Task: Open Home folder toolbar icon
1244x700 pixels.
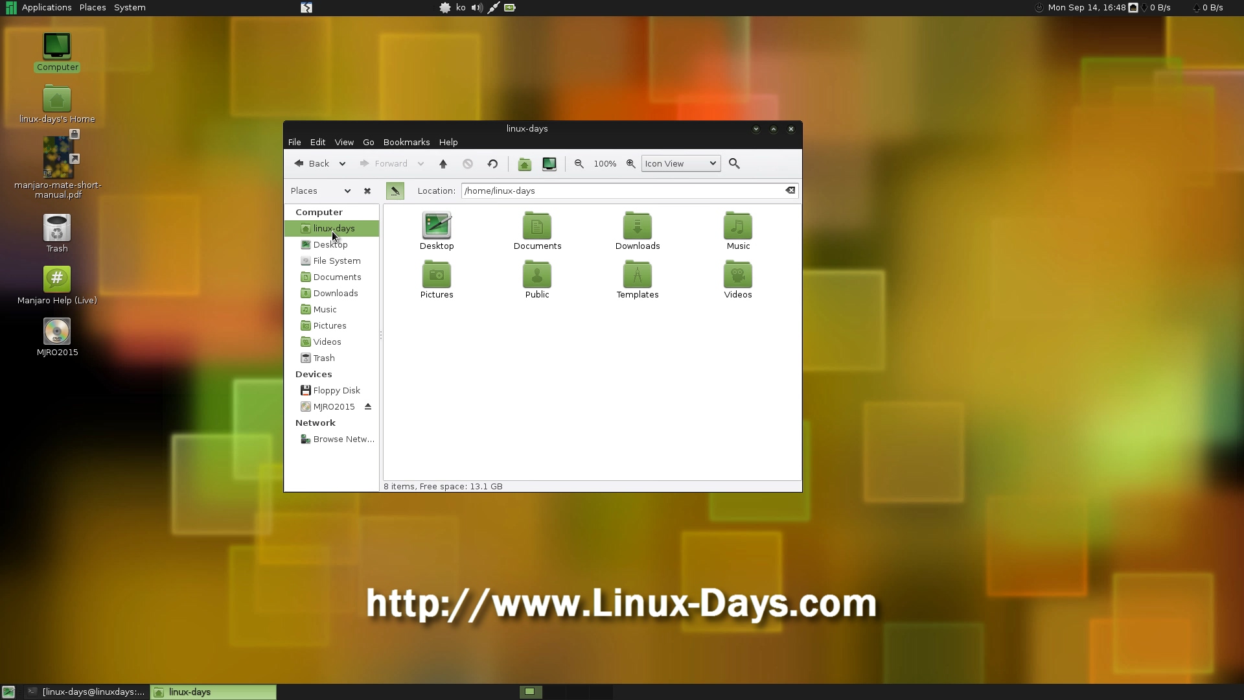Action: (x=525, y=164)
